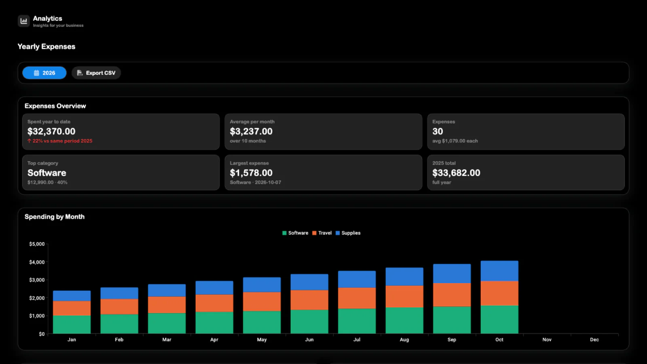Click the Analytics chart logo icon

point(24,21)
